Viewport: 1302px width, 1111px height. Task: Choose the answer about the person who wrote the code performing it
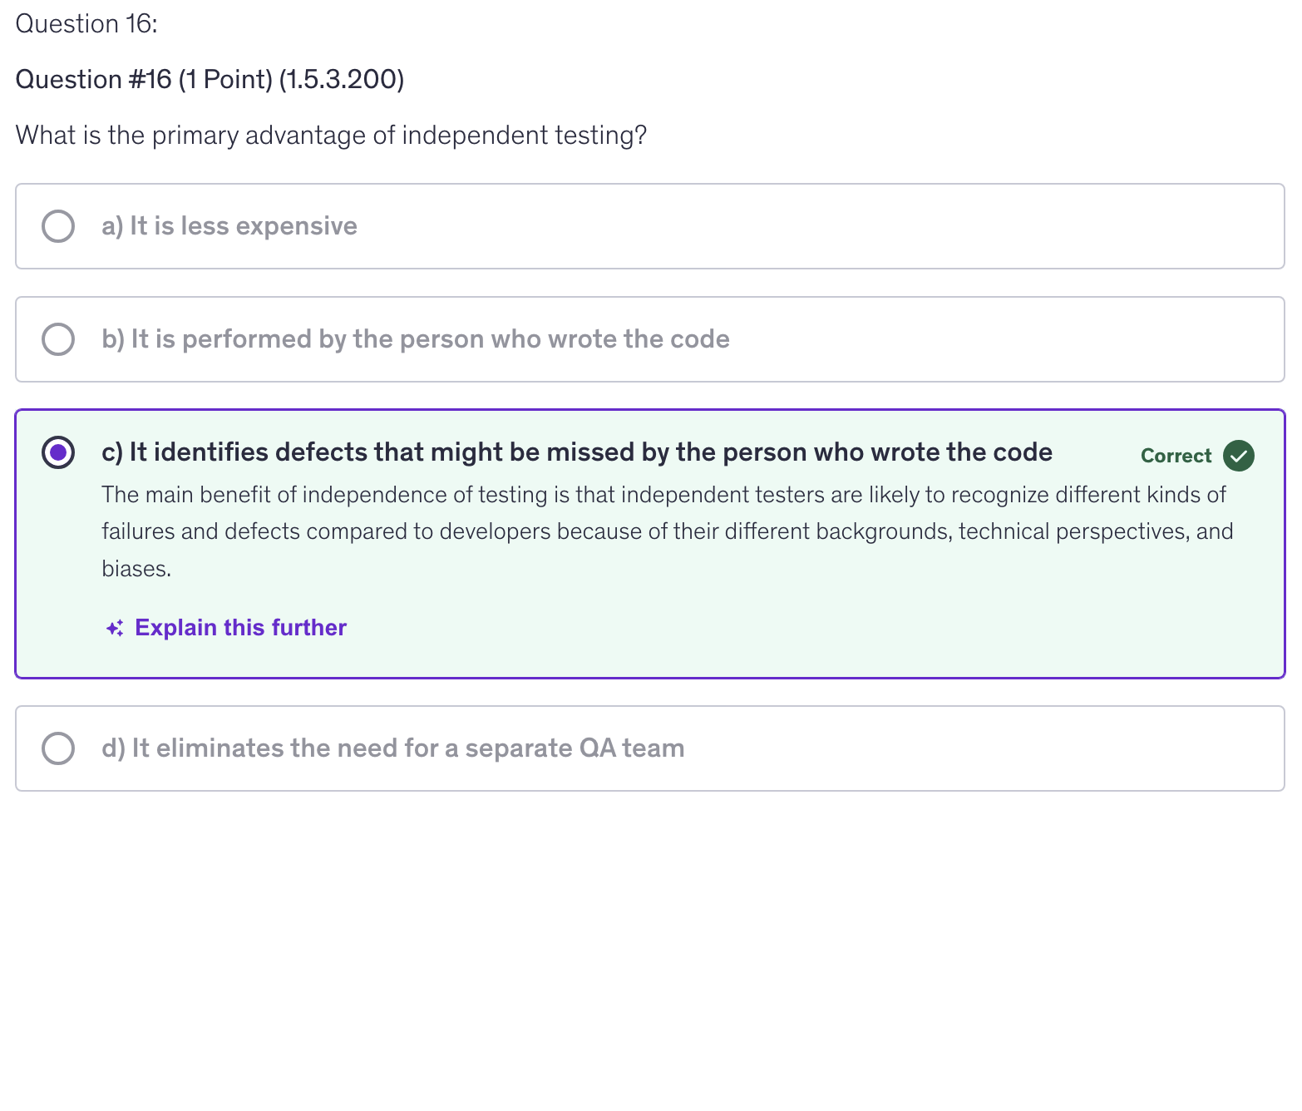click(x=416, y=339)
